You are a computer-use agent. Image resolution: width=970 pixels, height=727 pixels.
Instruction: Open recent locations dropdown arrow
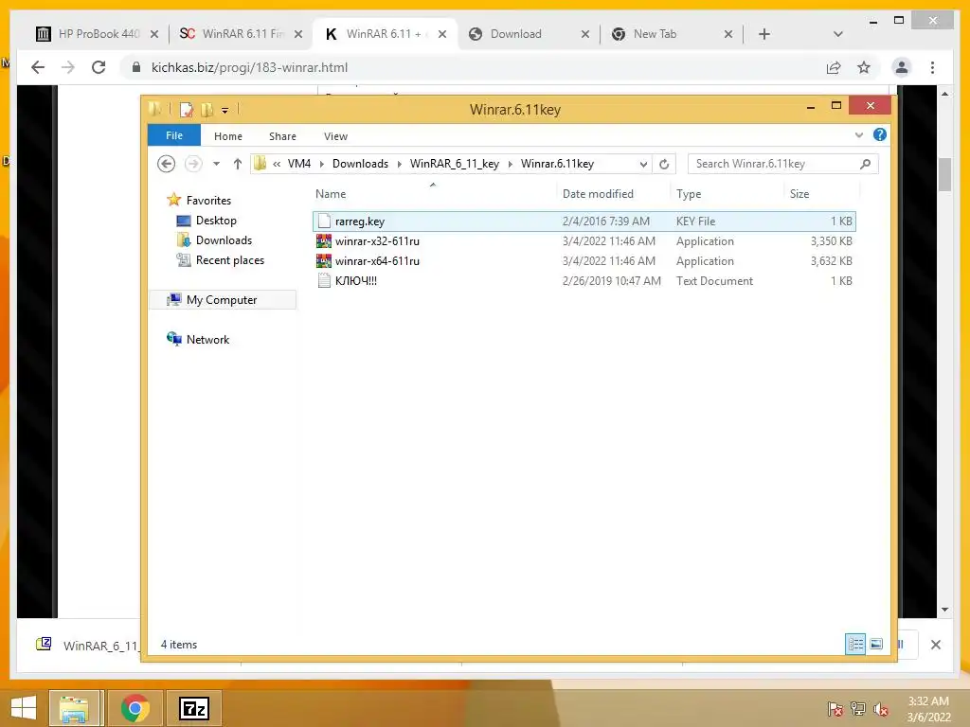pyautogui.click(x=216, y=164)
